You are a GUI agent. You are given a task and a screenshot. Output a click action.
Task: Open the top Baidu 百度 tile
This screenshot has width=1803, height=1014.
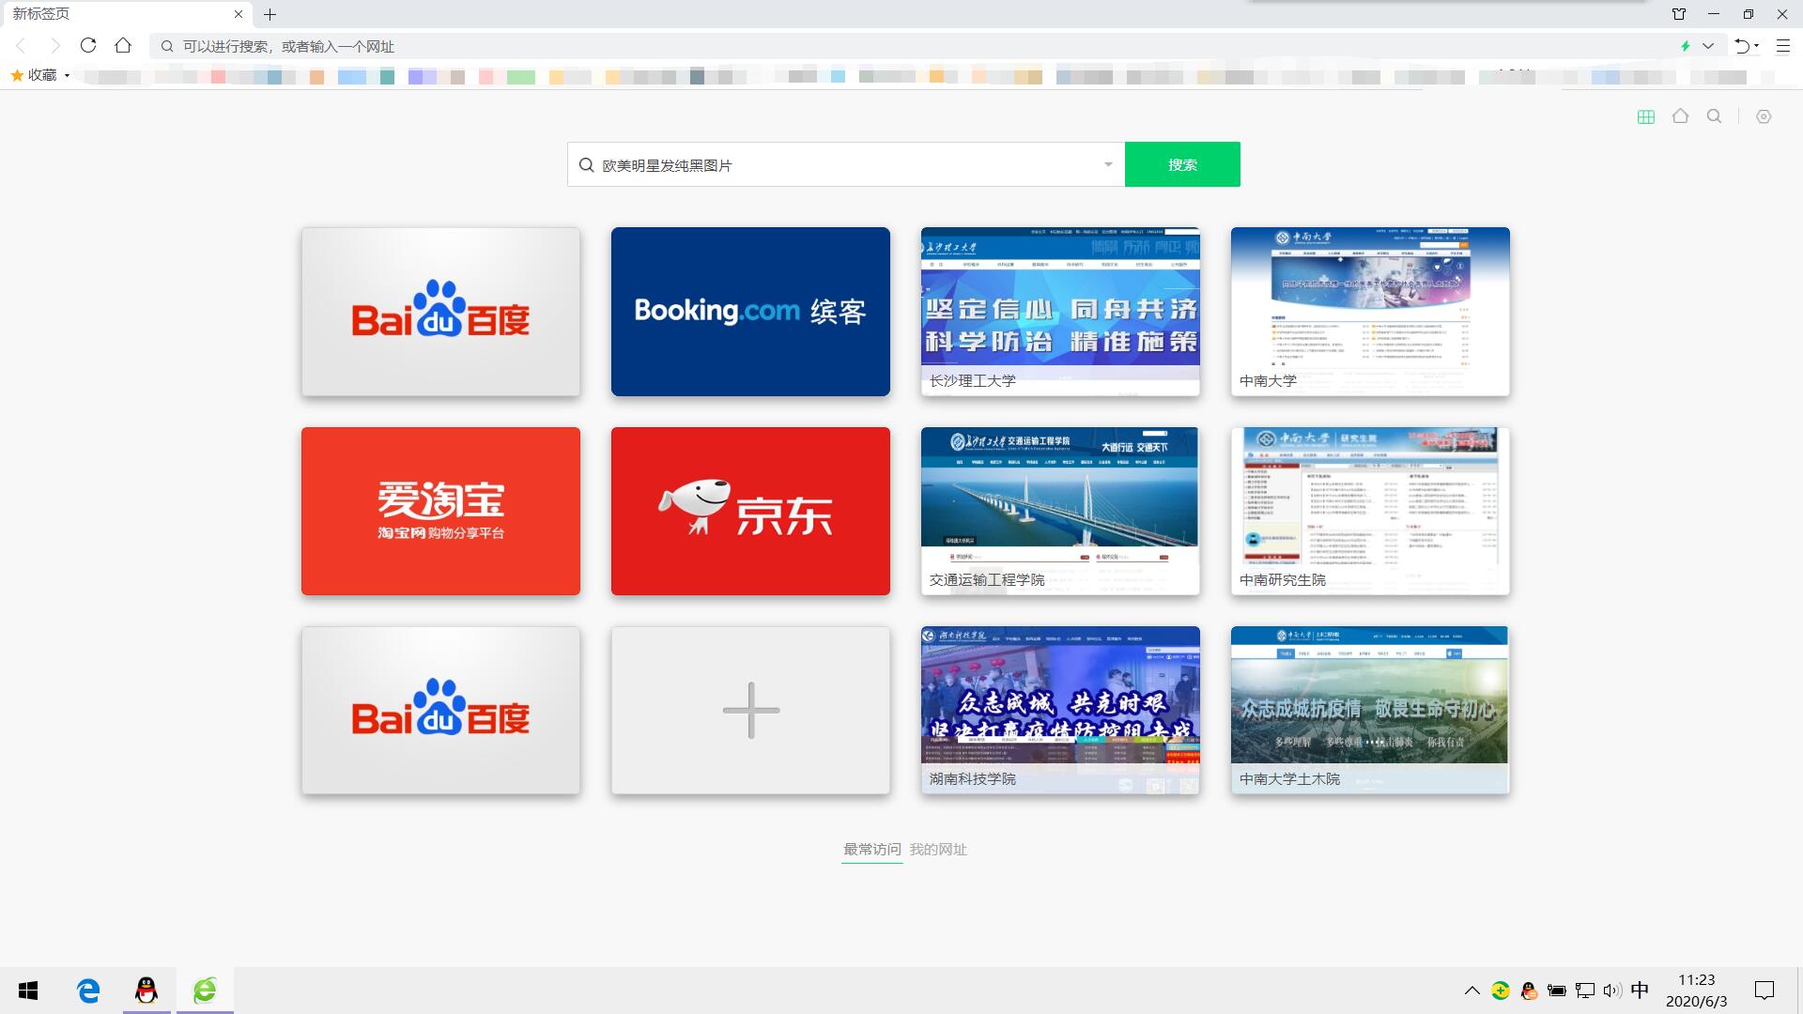(x=440, y=312)
